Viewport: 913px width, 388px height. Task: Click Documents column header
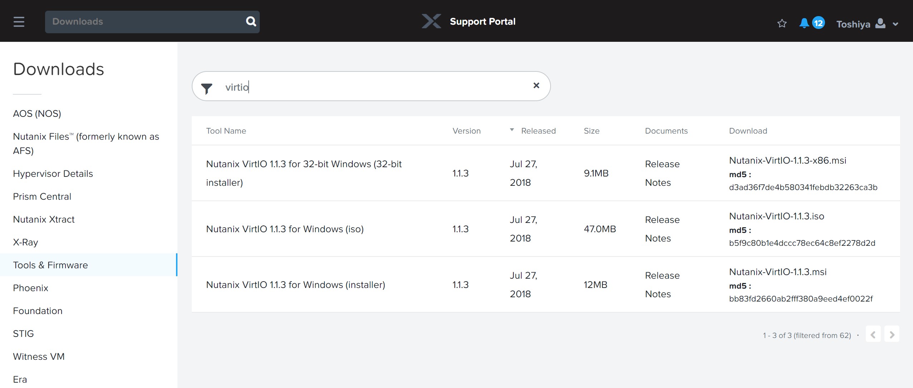coord(666,131)
